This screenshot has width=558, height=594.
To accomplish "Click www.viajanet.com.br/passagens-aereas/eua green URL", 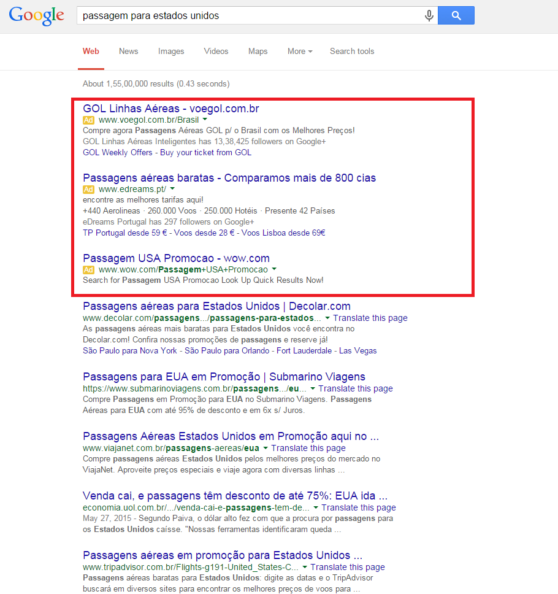I will point(171,448).
